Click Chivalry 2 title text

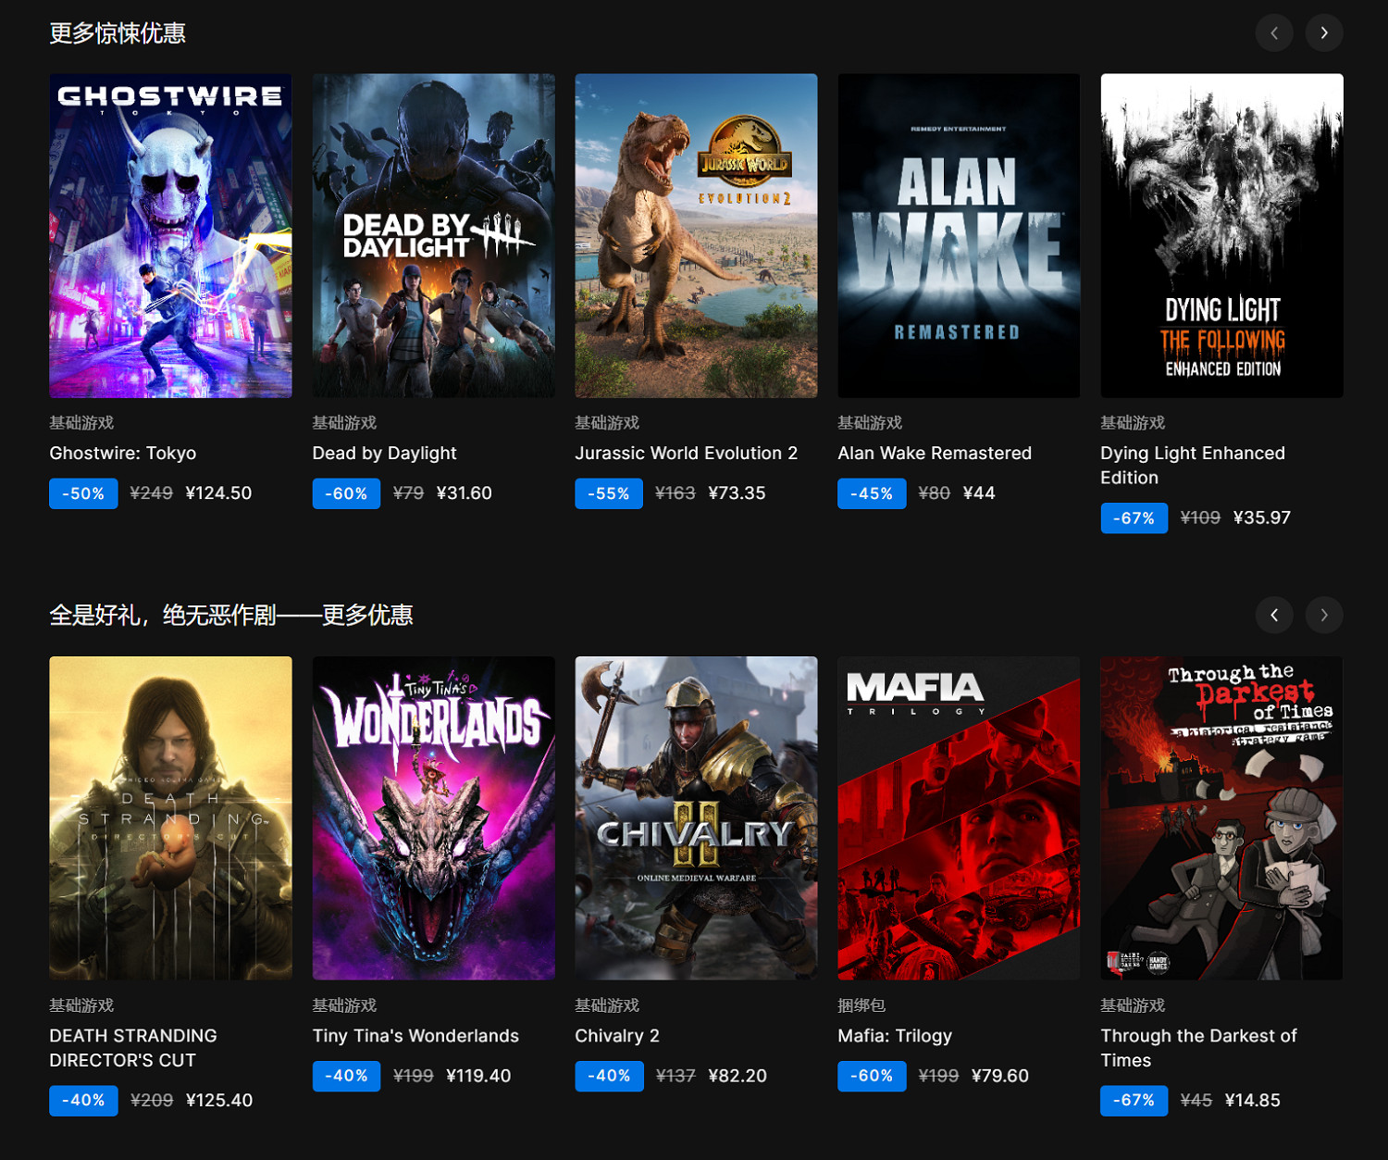[x=617, y=1036]
